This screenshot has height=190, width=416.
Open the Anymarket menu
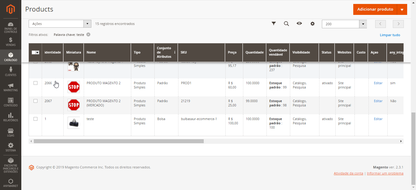pyautogui.click(x=11, y=183)
